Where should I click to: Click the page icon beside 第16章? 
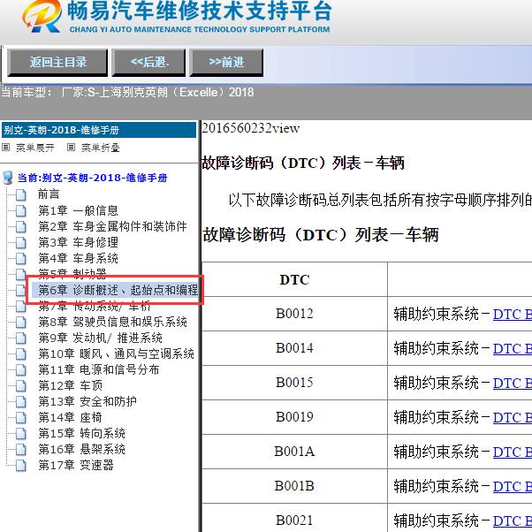point(21,450)
